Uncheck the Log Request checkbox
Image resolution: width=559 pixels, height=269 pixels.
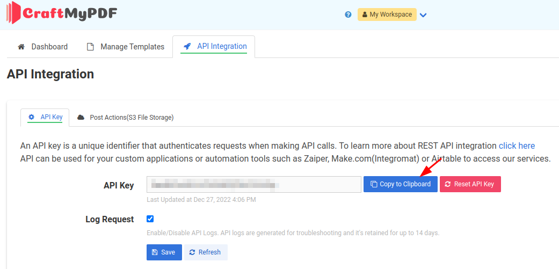[x=150, y=219]
